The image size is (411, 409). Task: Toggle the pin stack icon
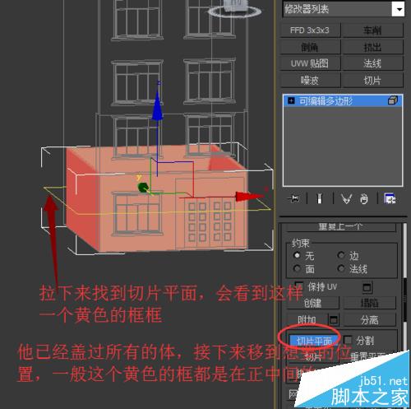tap(293, 198)
